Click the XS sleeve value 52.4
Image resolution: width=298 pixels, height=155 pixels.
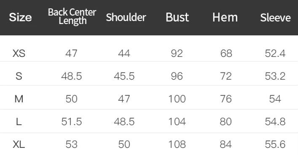tap(275, 53)
